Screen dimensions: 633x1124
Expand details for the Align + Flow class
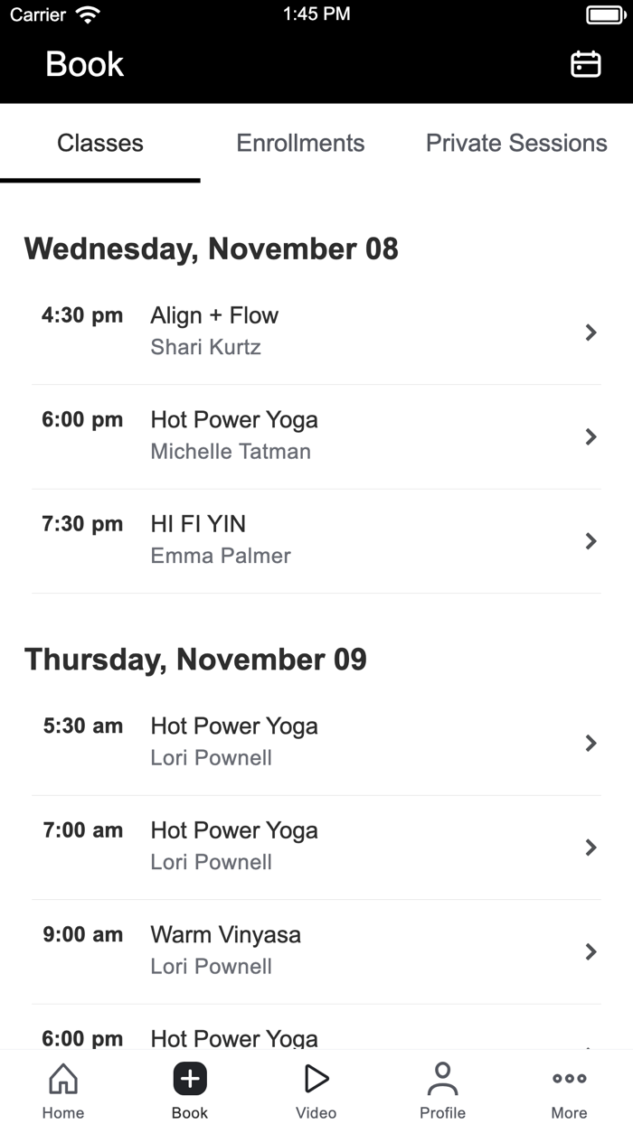coord(590,333)
